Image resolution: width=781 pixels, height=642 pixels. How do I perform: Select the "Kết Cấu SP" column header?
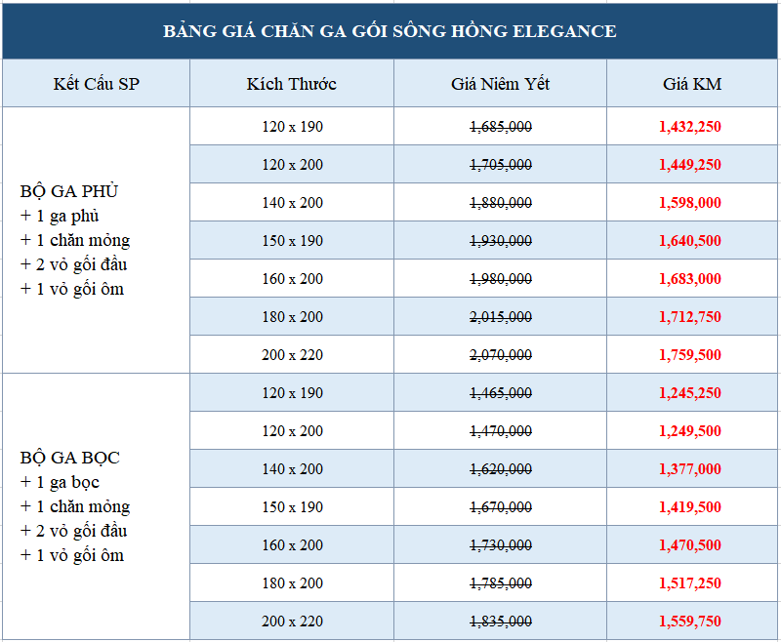click(x=96, y=84)
